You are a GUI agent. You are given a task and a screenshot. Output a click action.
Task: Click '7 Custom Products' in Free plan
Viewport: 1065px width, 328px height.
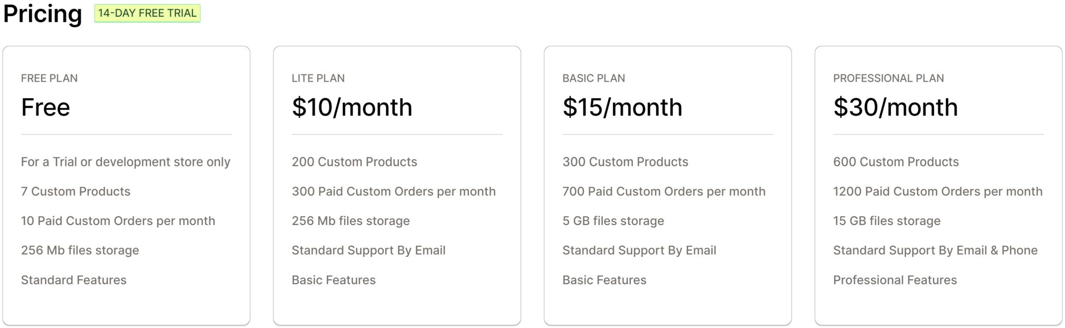(76, 191)
